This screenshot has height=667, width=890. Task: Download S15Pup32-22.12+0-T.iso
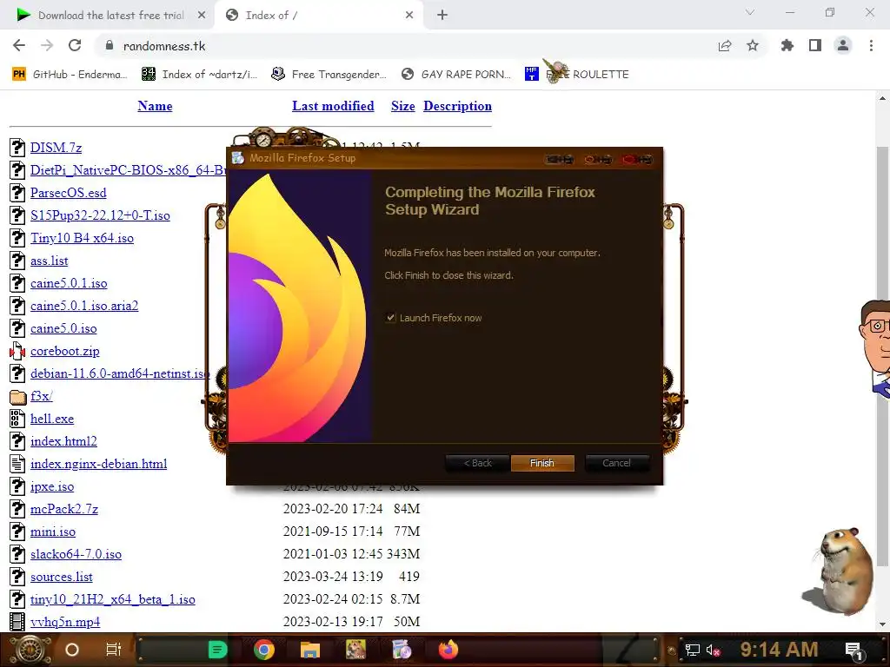coord(100,215)
